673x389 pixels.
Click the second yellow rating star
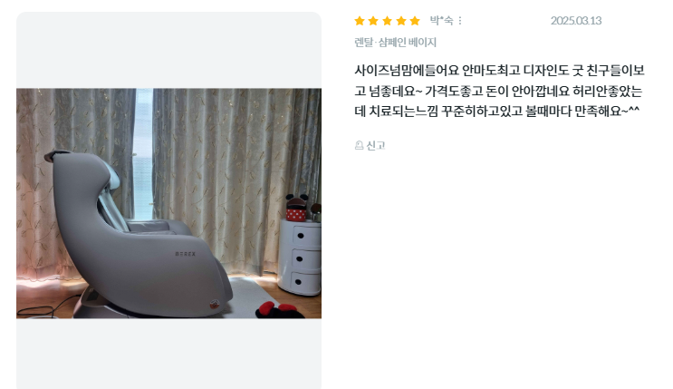point(373,21)
